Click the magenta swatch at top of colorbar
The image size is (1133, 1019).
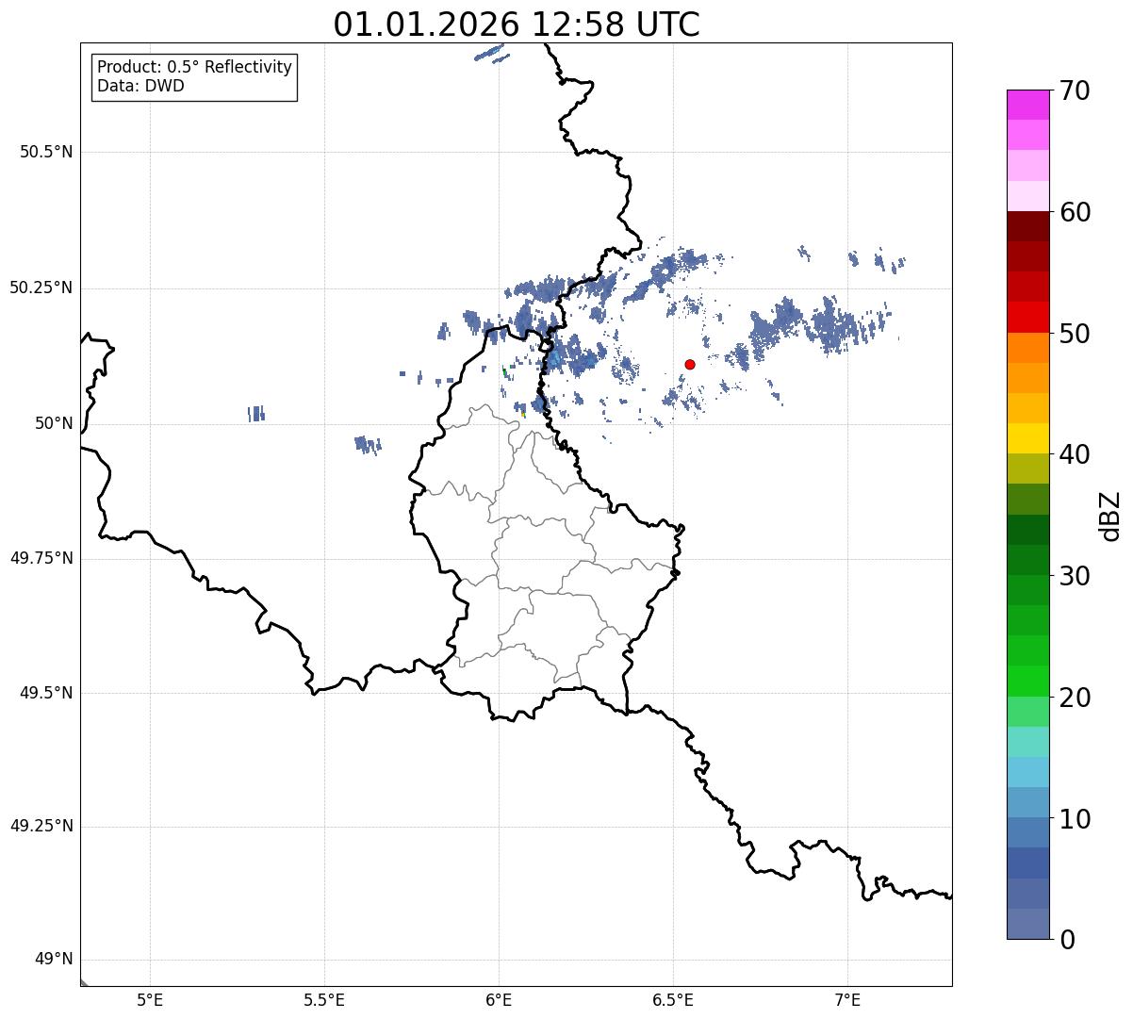click(x=1027, y=105)
